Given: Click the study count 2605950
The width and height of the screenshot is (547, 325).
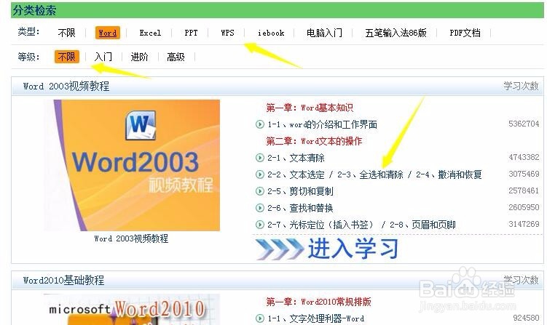Looking at the screenshot, I should 524,207.
